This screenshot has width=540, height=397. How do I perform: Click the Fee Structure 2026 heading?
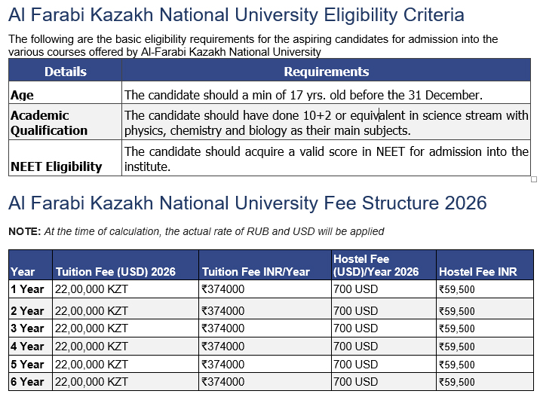[x=247, y=203]
